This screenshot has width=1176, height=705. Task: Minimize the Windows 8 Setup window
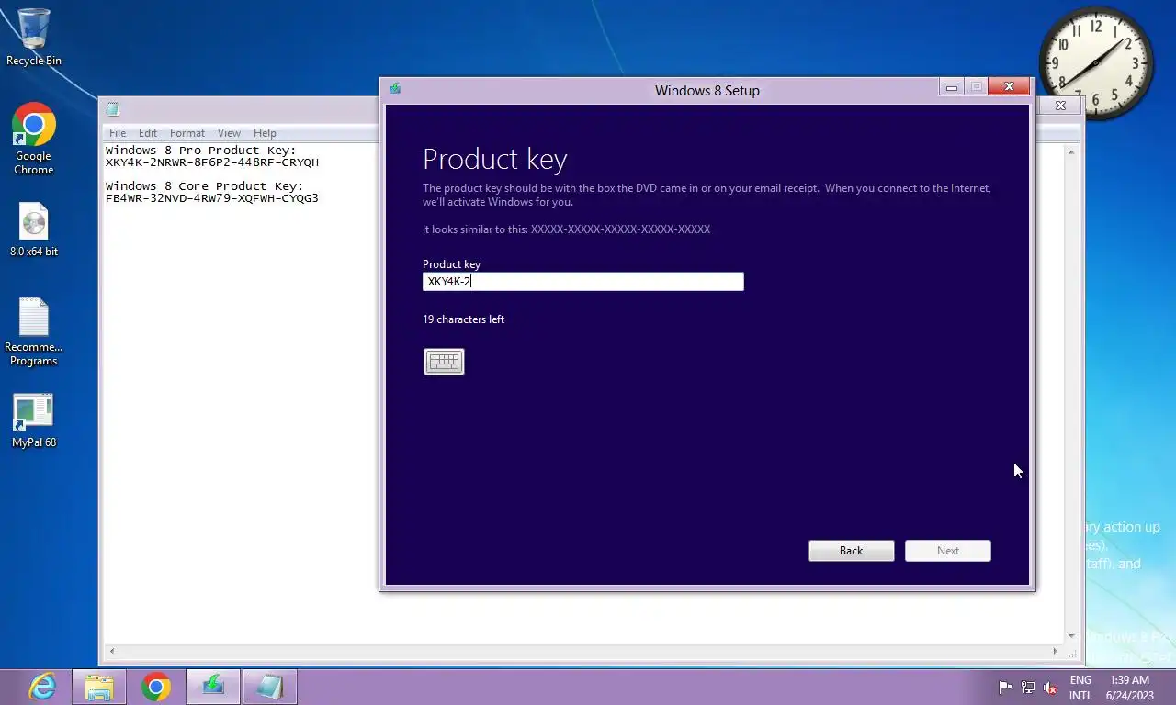[952, 87]
